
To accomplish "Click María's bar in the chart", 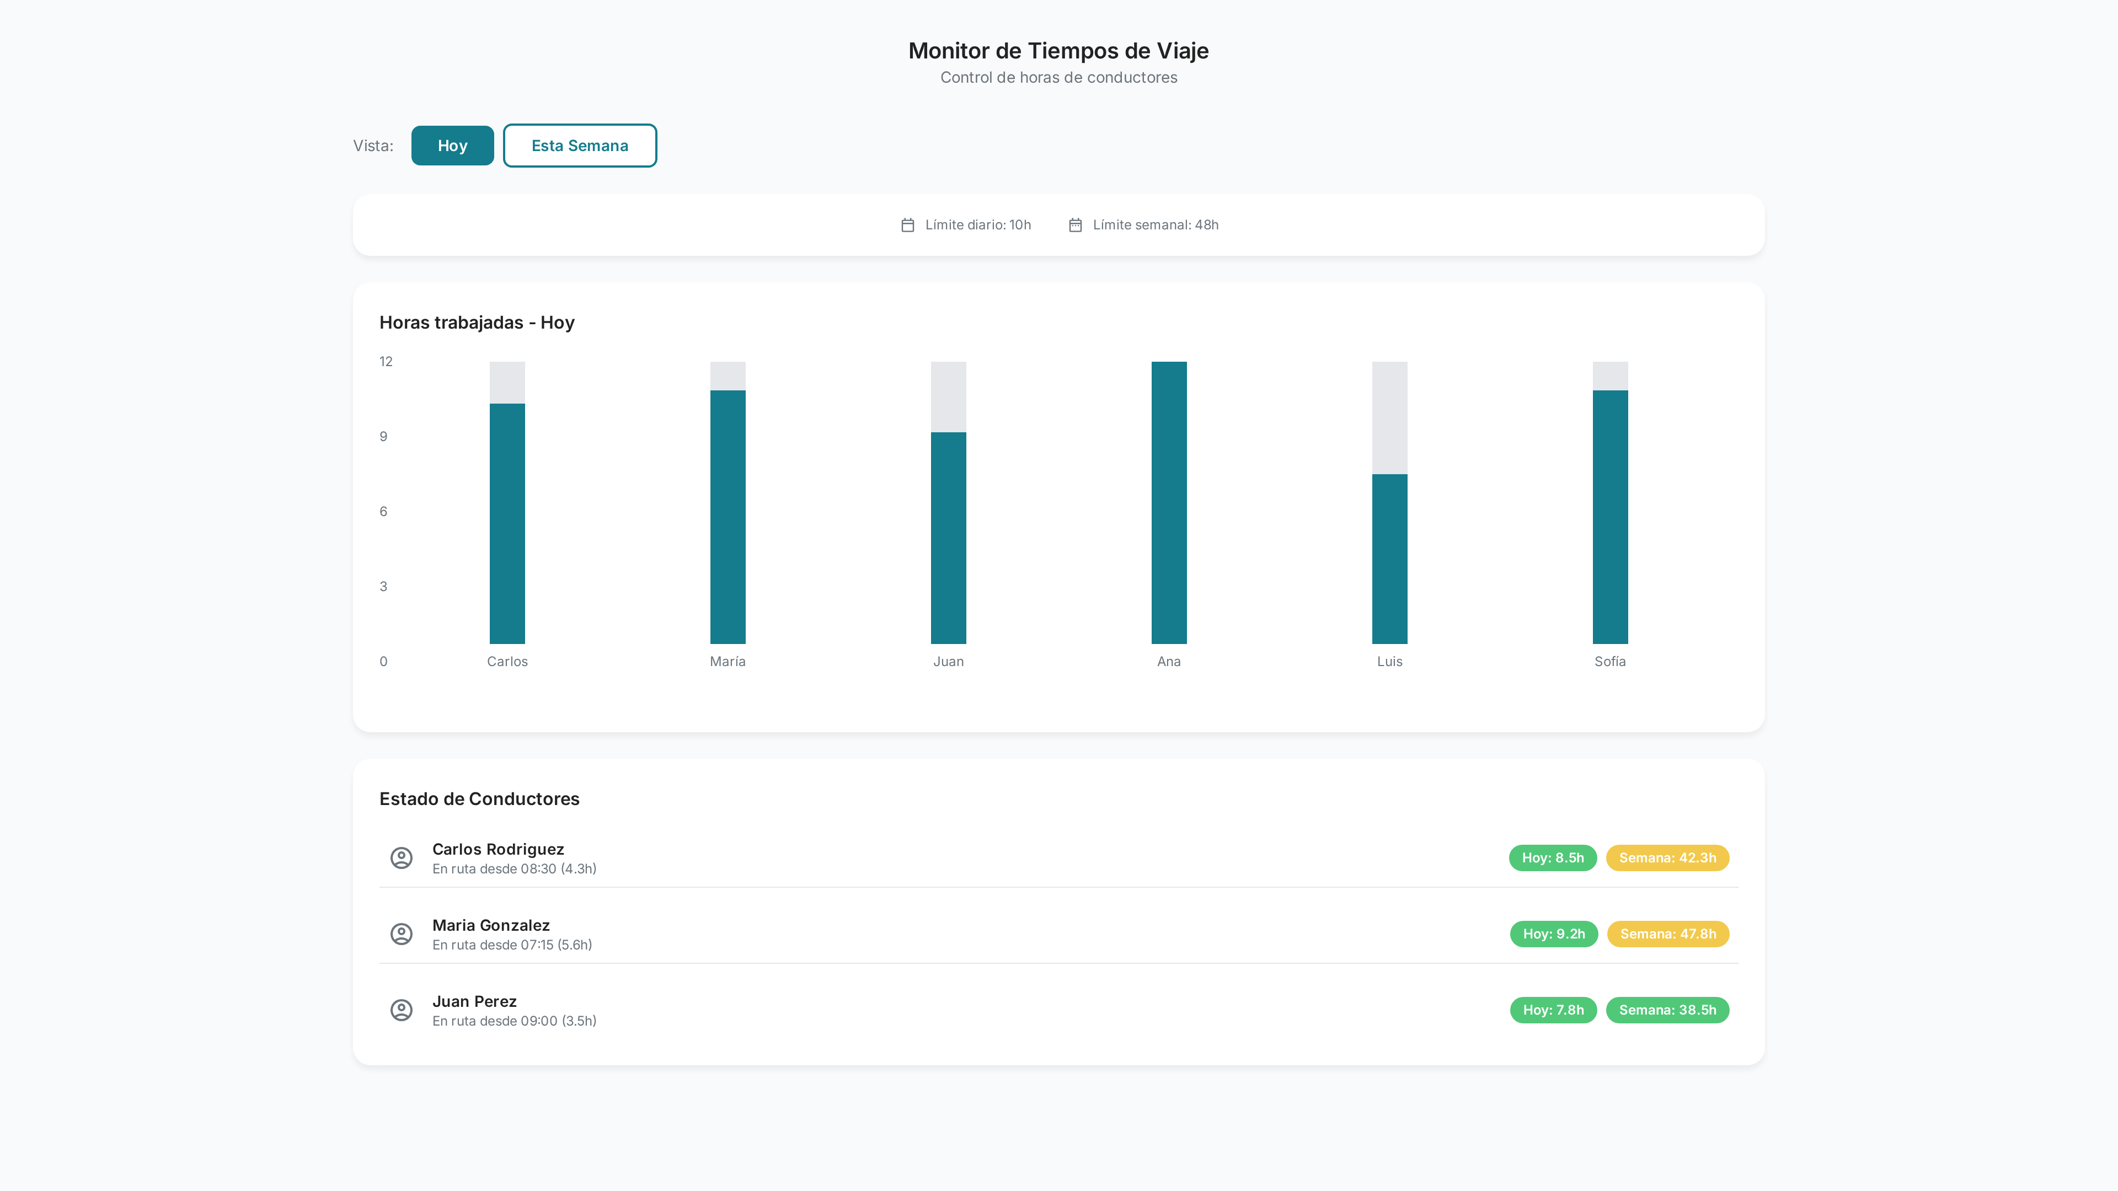I will pyautogui.click(x=728, y=516).
